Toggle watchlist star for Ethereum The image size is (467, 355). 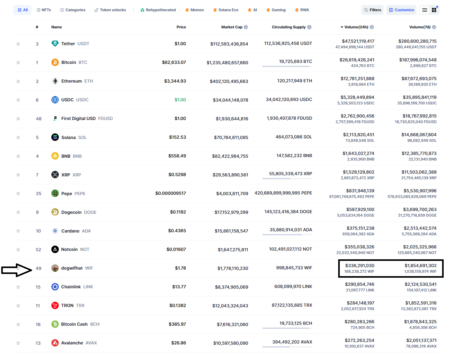click(x=18, y=81)
